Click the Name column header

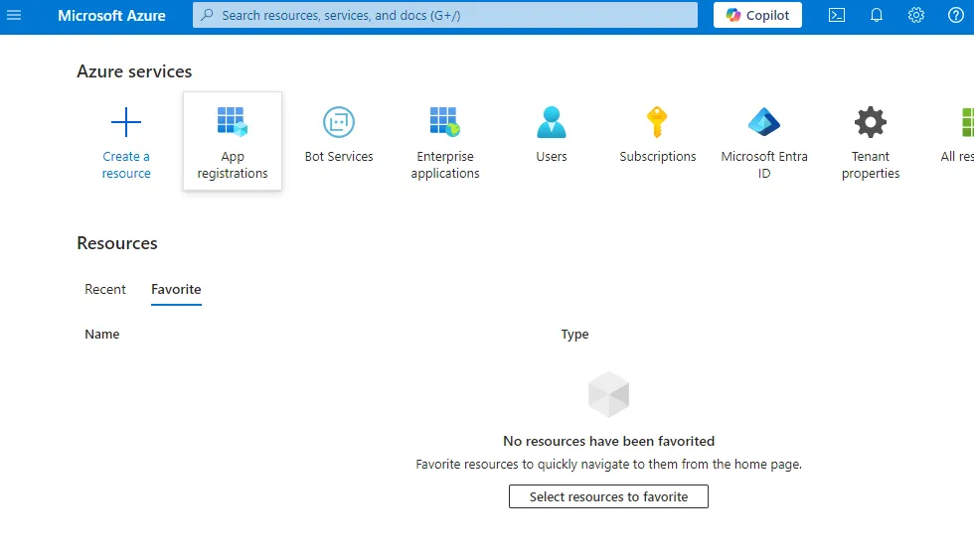[x=101, y=334]
